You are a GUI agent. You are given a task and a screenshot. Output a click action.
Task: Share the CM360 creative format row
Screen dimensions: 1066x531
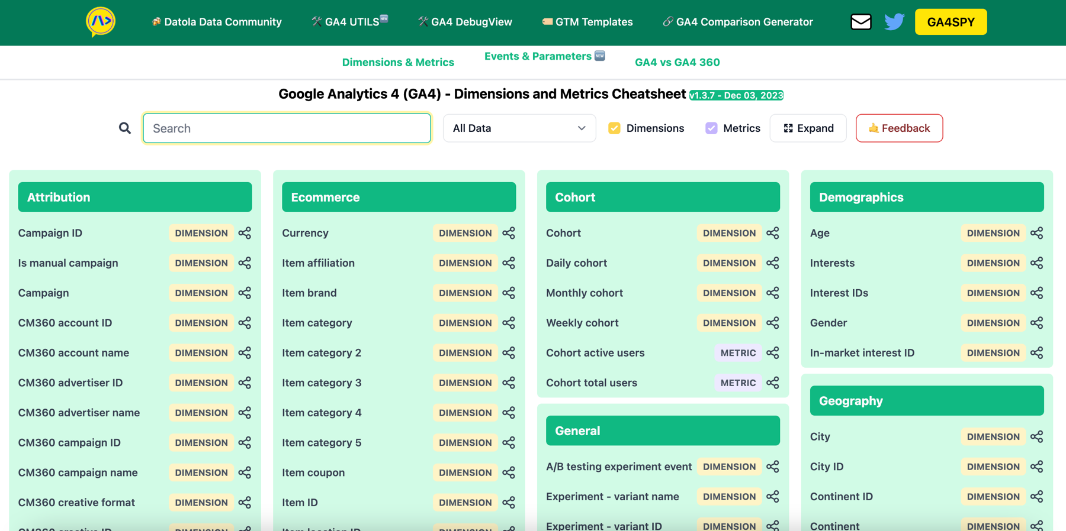point(245,503)
